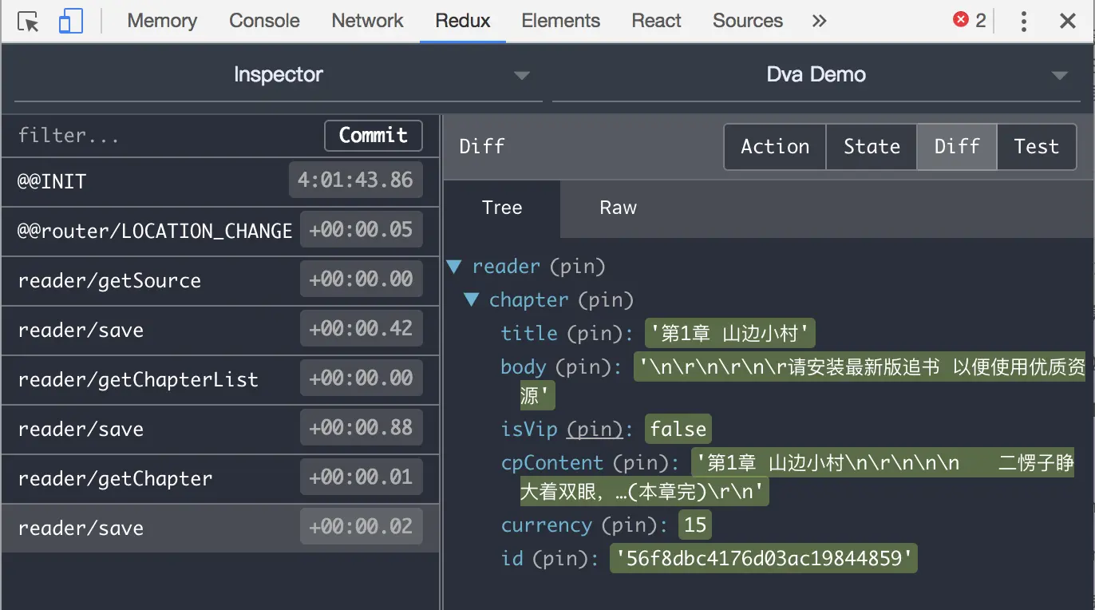The width and height of the screenshot is (1095, 610).
Task: Select the reader/getChapter action
Action: (x=220, y=479)
